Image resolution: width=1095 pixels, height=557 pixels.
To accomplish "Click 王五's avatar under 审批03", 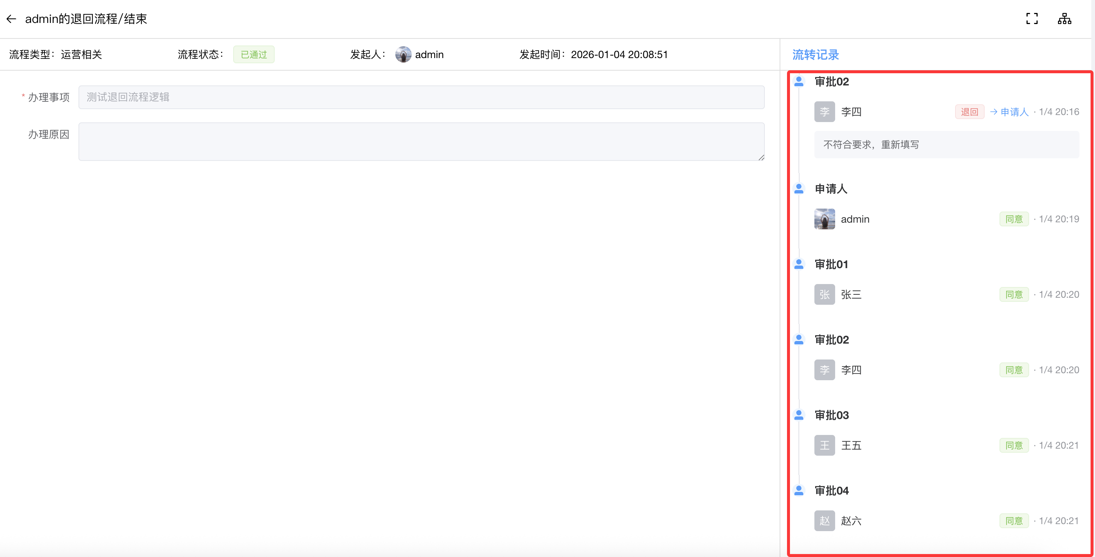I will click(x=824, y=445).
